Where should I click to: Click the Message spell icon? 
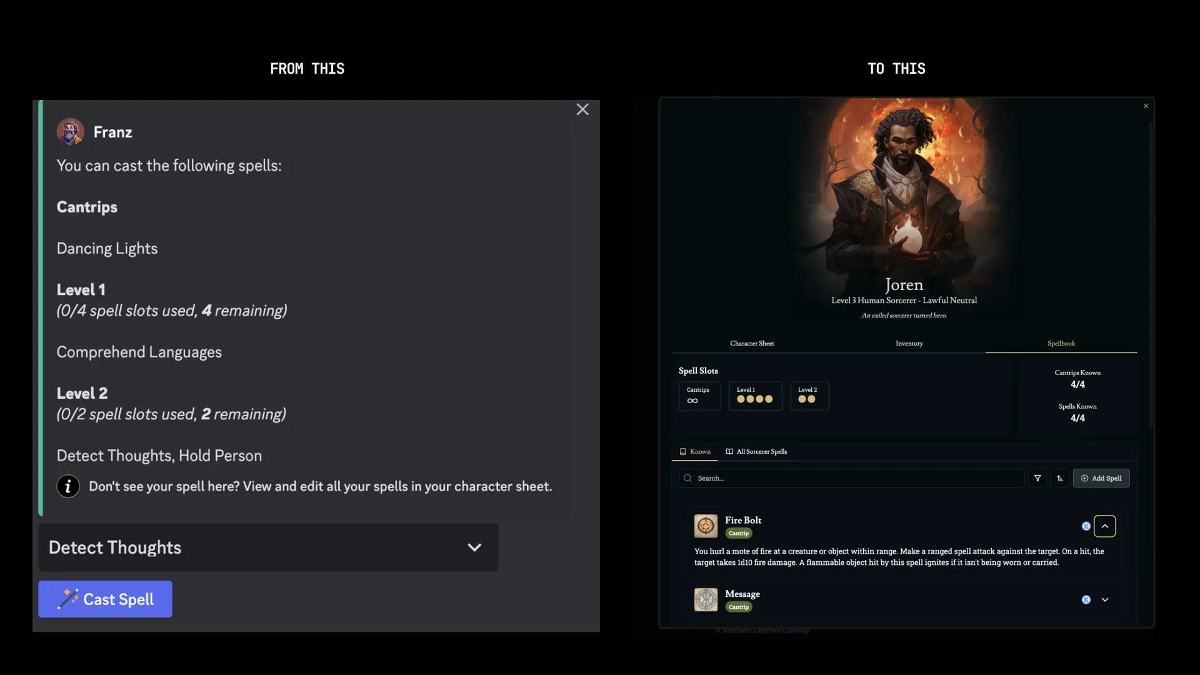coord(706,599)
